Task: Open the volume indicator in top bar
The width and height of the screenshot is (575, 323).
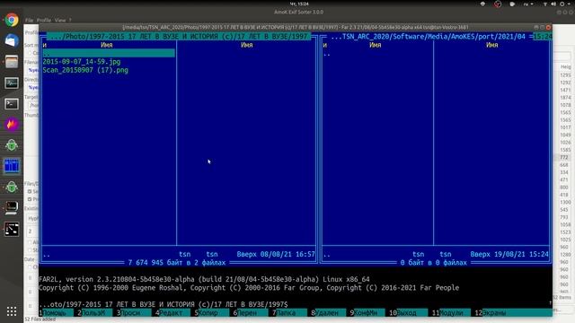Action: [x=553, y=4]
